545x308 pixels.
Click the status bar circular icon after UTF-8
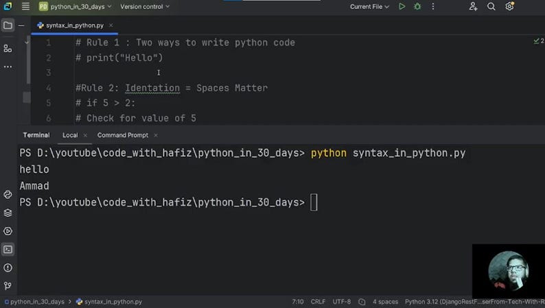tap(362, 302)
